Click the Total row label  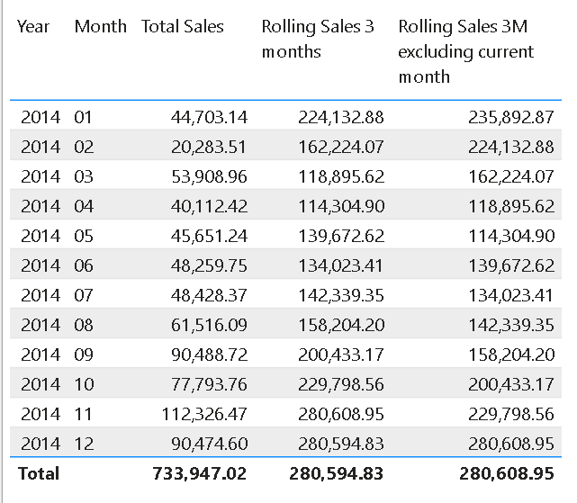pos(38,473)
